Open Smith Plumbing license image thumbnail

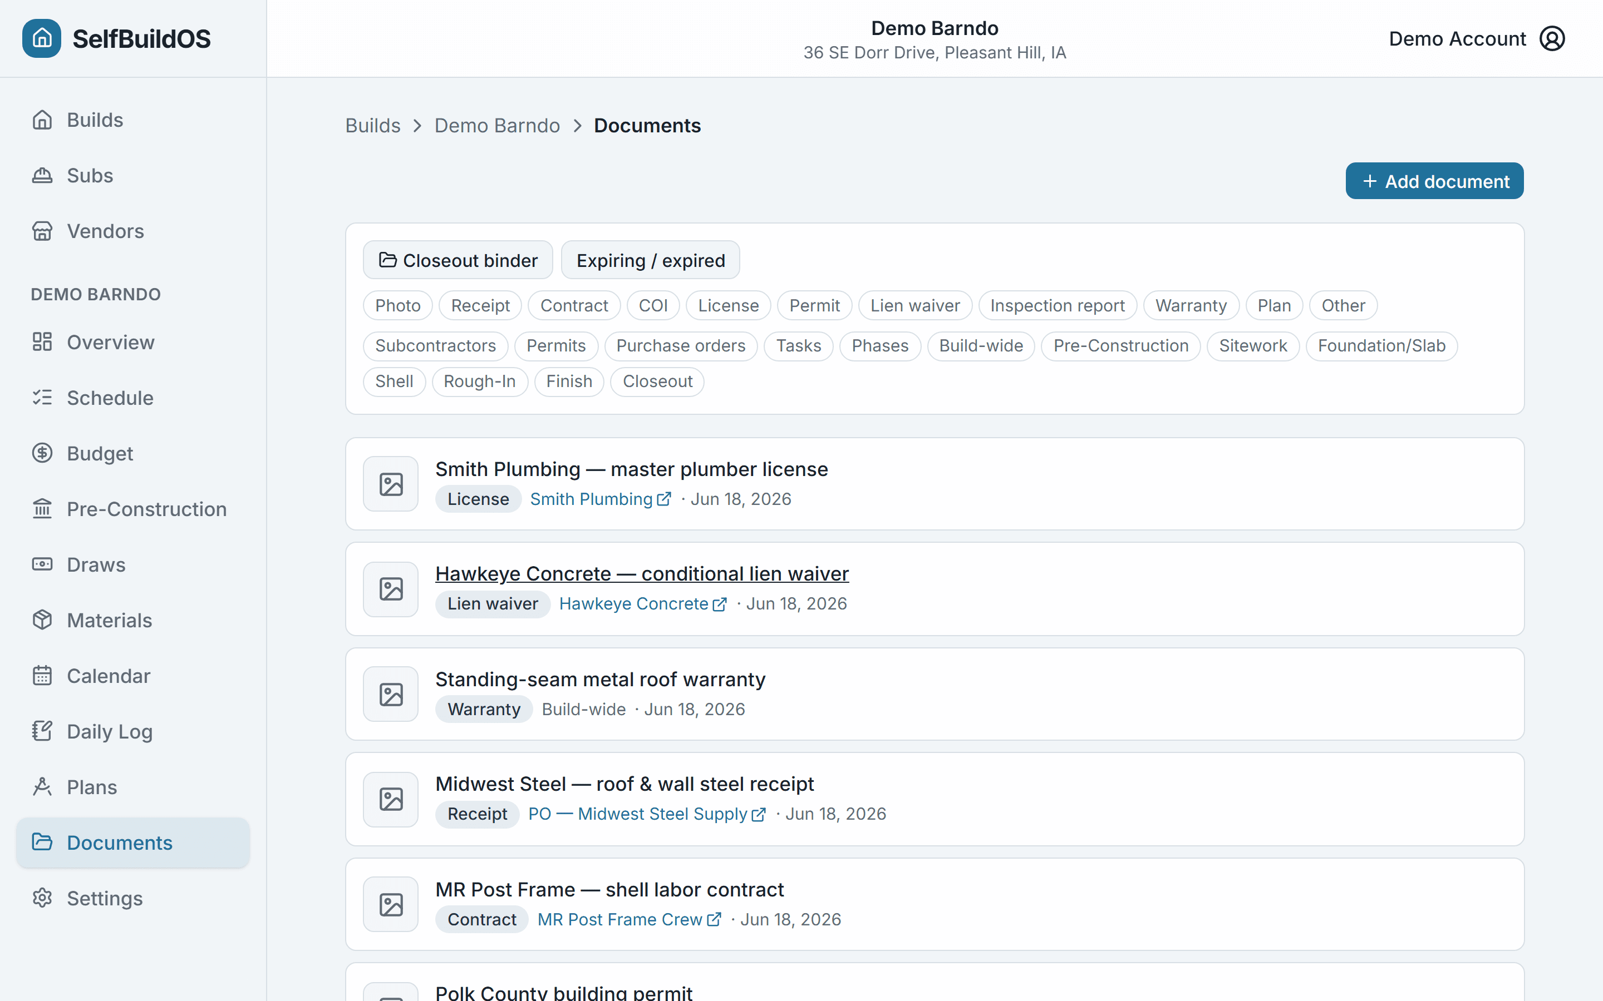tap(391, 484)
